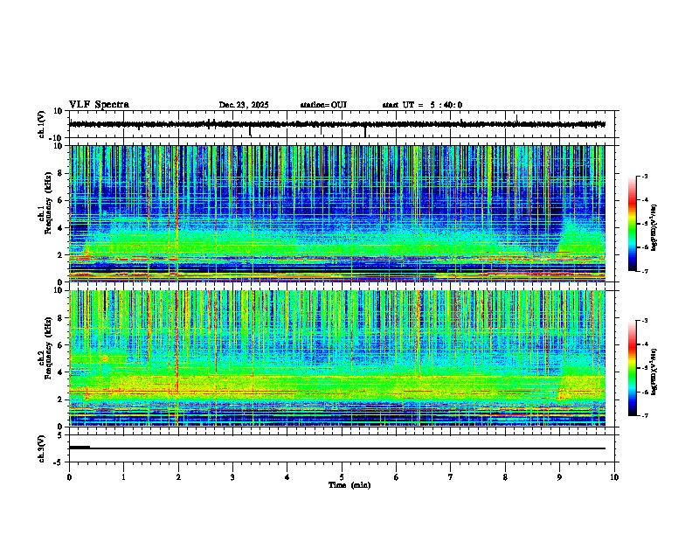Image resolution: width=692 pixels, height=535 pixels.
Task: Click the 'ch.2 Frequency (kHz)' axis label
Action: pos(45,348)
